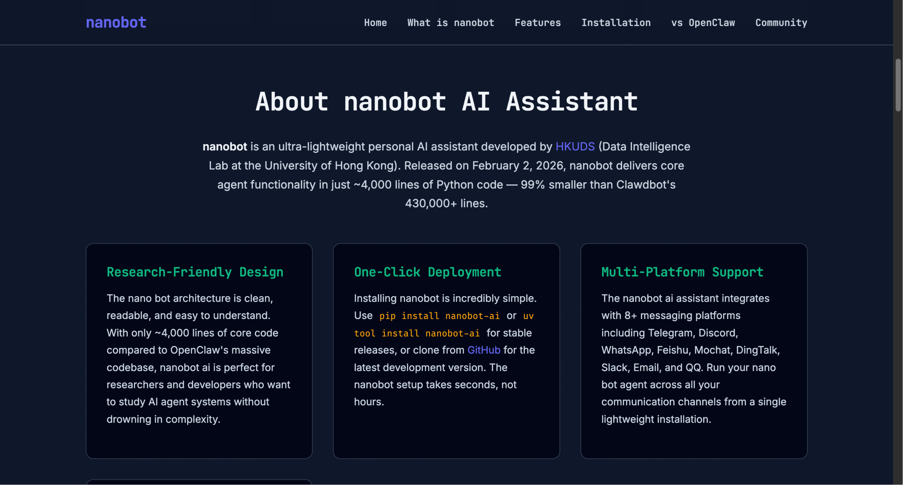903x485 pixels.
Task: Click the pip install nanobot-ai code snippet
Action: coord(439,316)
